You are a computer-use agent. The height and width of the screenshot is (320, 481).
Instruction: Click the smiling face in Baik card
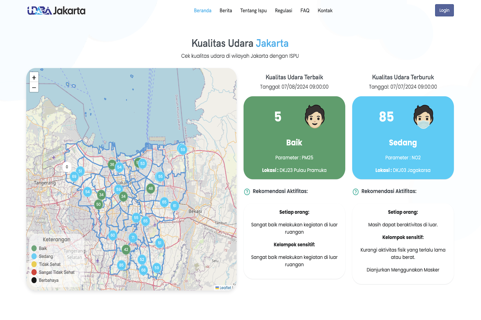(315, 117)
